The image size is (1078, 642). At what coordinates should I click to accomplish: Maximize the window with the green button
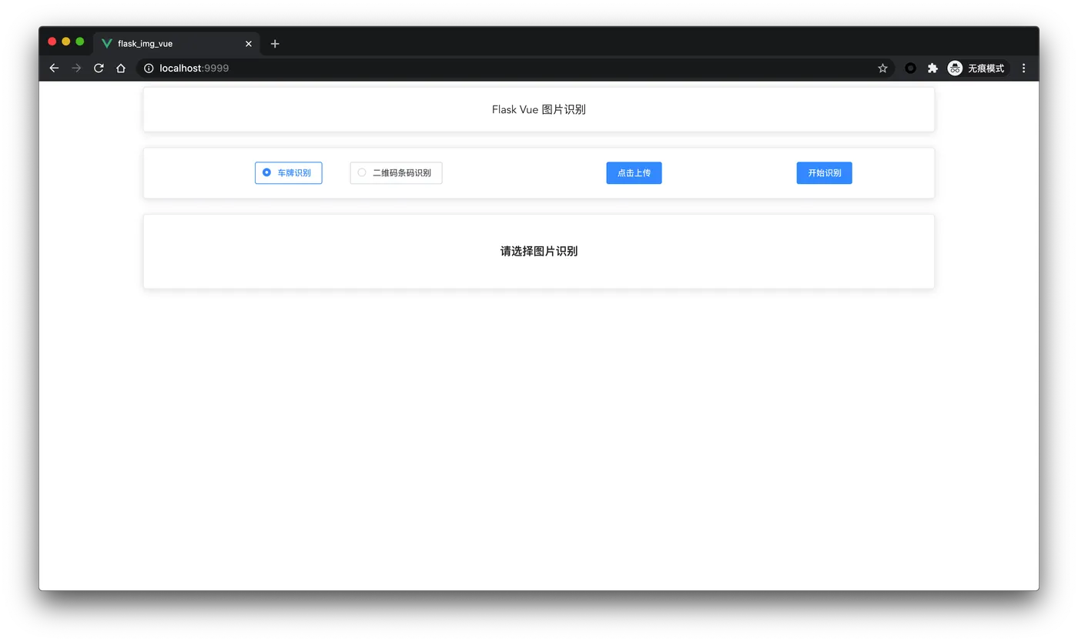tap(80, 42)
